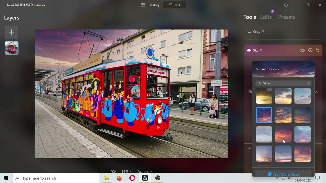Choose the sky in first row, middle column
The image size is (326, 183).
point(283,96)
